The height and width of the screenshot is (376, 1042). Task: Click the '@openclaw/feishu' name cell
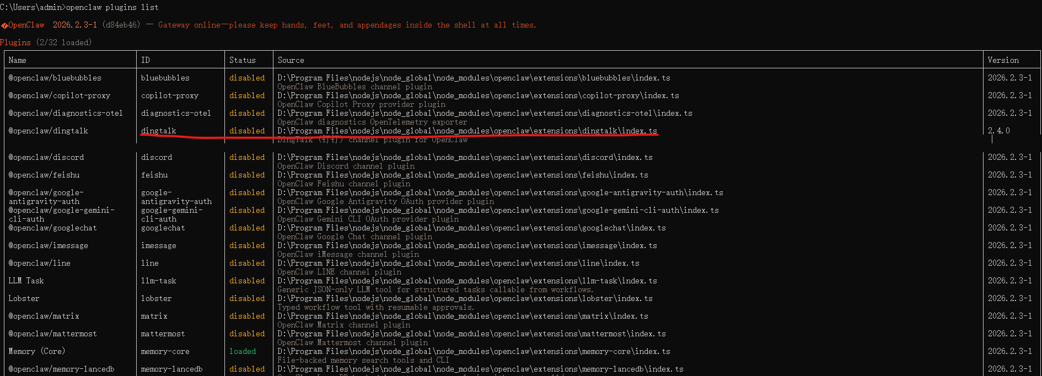(x=44, y=175)
